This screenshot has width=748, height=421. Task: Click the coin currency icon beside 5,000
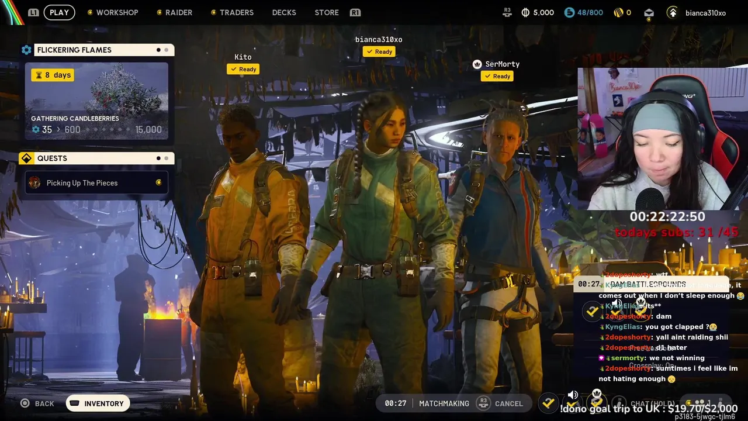[525, 12]
